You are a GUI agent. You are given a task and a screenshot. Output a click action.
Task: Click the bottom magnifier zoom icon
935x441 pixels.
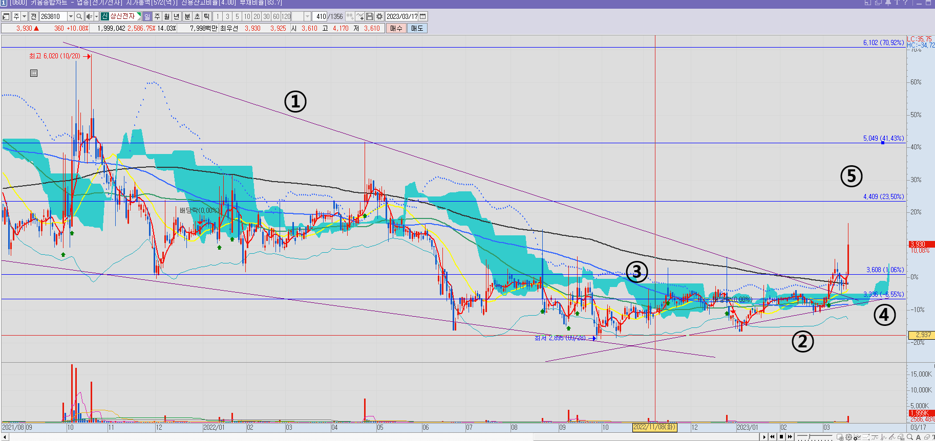click(x=910, y=437)
